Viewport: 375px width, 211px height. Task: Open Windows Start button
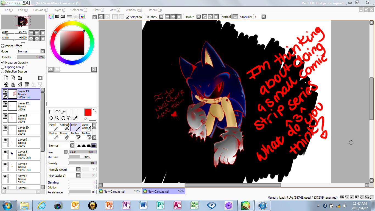7,206
